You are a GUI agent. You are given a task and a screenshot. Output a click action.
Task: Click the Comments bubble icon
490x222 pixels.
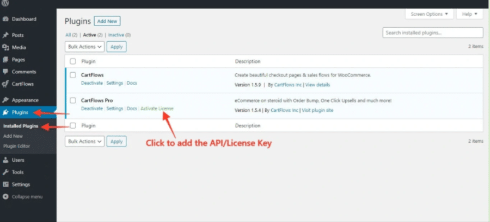click(x=5, y=72)
